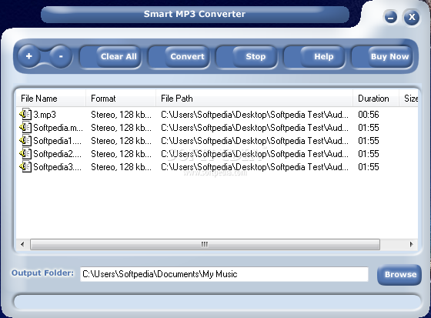Select the audio file icon for 3.mp3
The width and height of the screenshot is (431, 318).
tap(25, 114)
